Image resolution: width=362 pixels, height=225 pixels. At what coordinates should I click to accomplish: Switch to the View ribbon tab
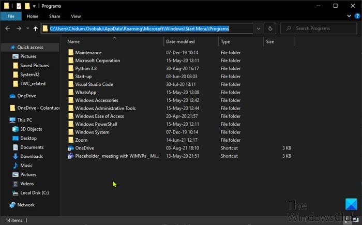coord(76,16)
